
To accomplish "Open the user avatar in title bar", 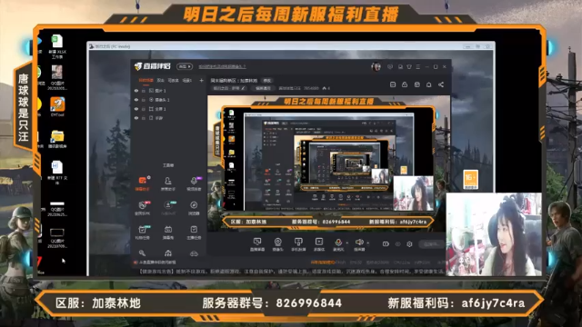I will [376, 66].
